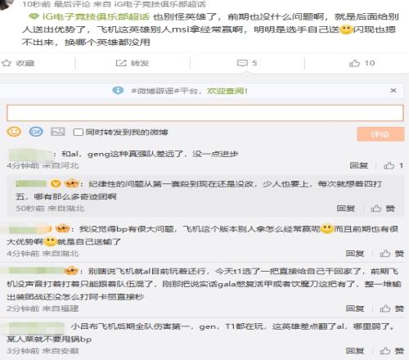Image resolution: width=409 pixels, height=360 pixels.
Task: Dismiss the 微博辟谣 notice with X
Action: tap(393, 90)
